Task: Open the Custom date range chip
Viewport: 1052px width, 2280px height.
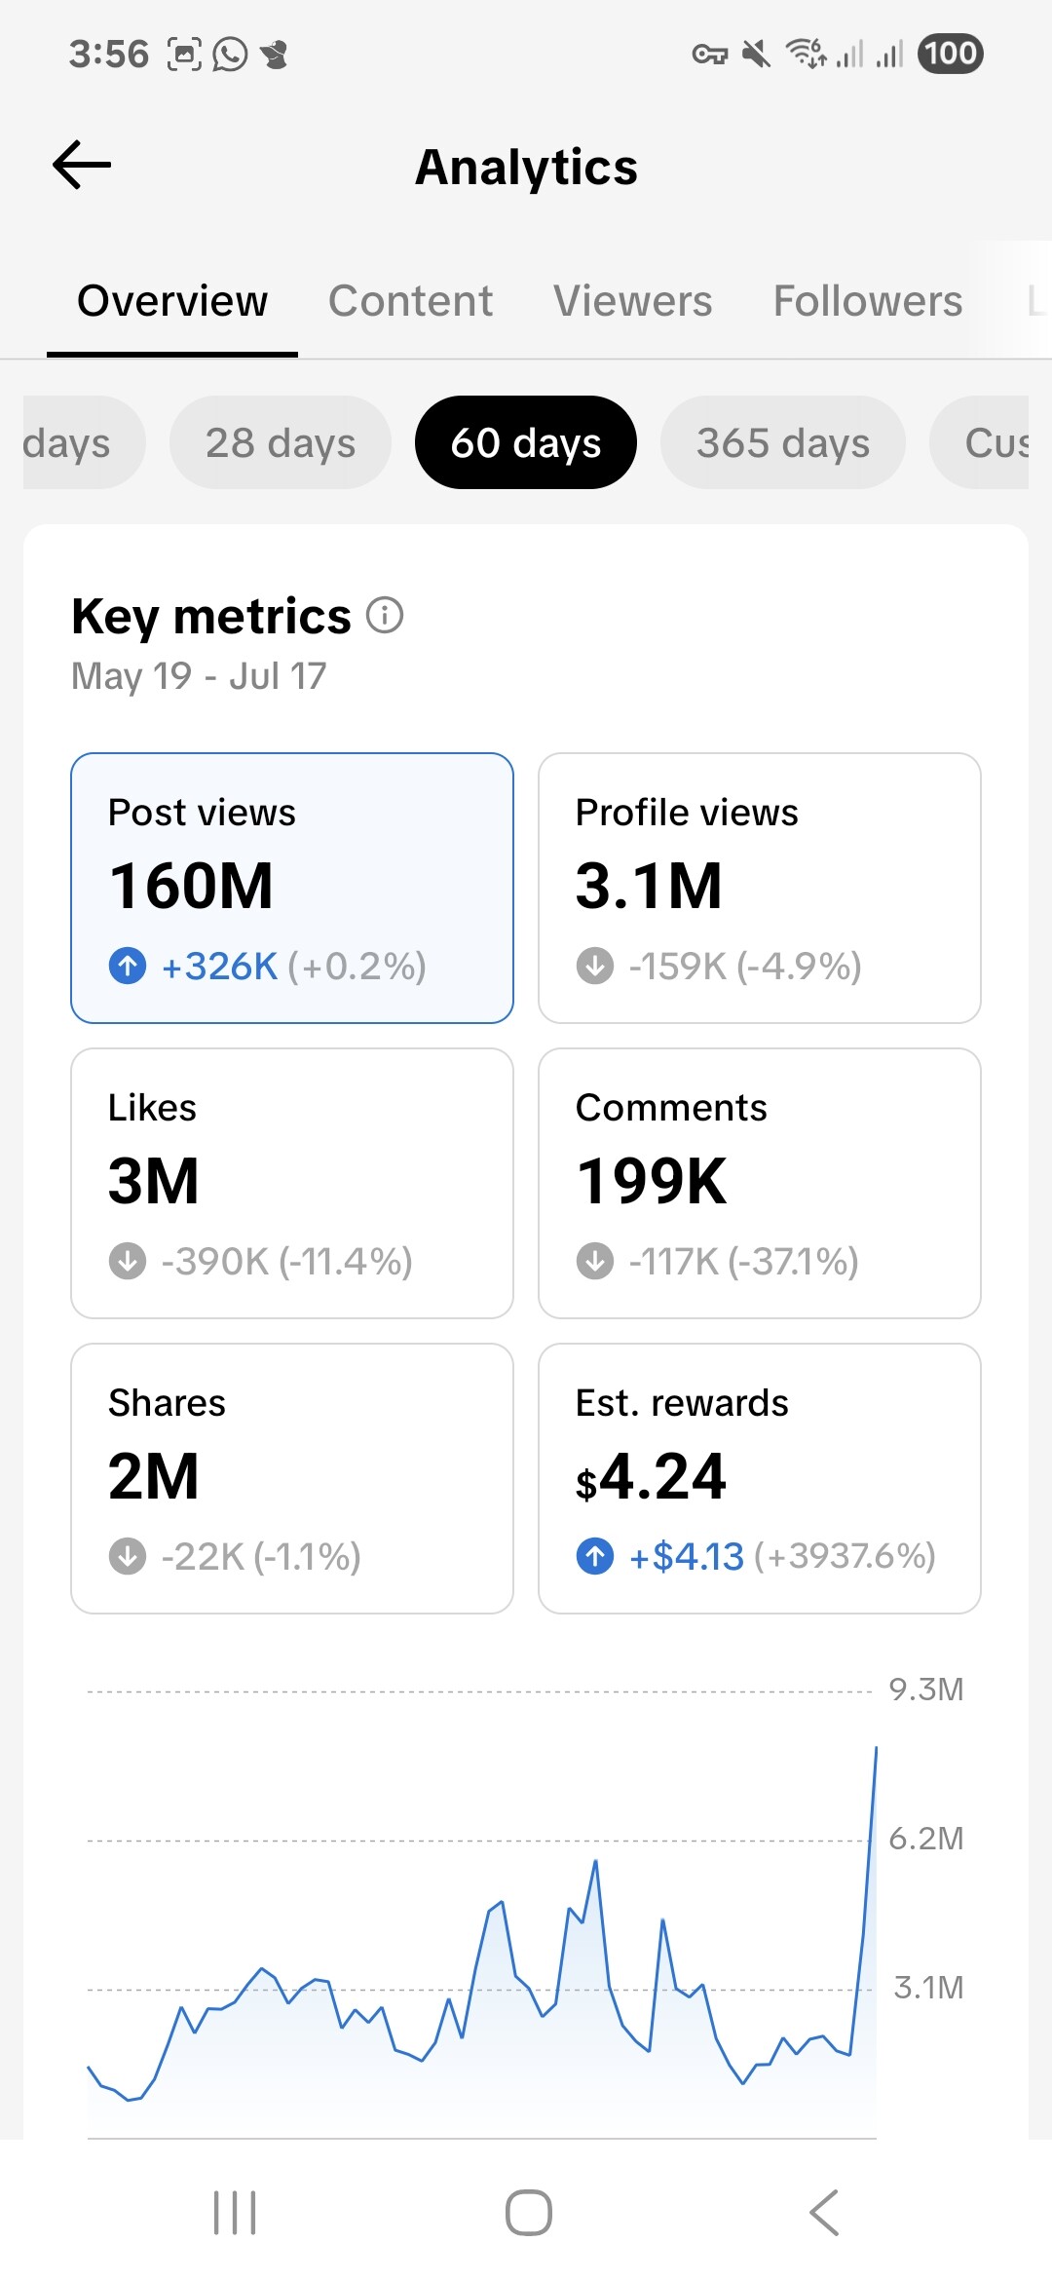Action: (984, 443)
